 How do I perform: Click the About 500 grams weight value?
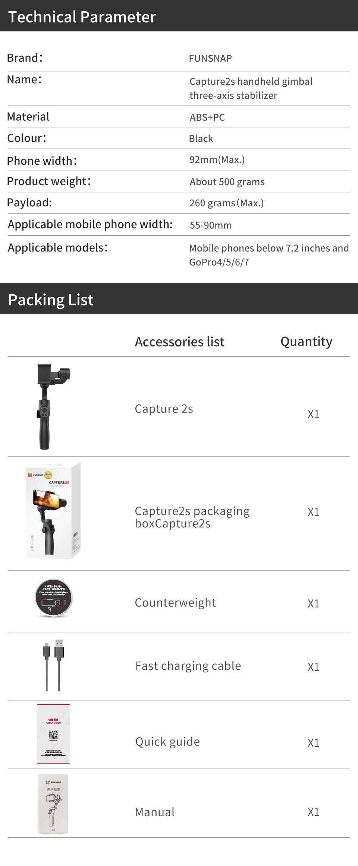227,182
